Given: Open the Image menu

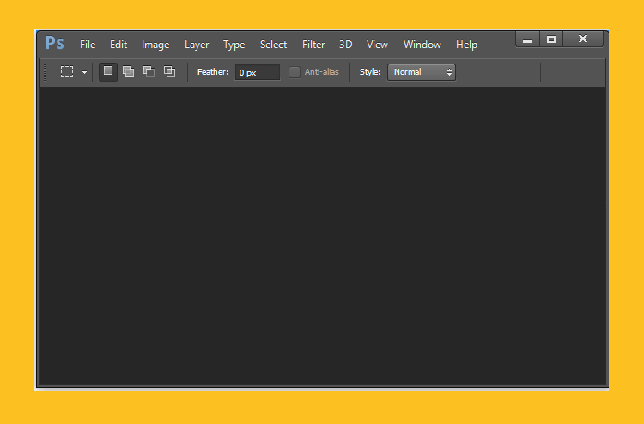Looking at the screenshot, I should [155, 45].
